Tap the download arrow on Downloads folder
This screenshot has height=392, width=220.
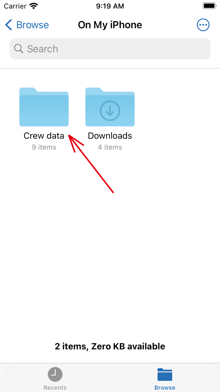pyautogui.click(x=110, y=111)
